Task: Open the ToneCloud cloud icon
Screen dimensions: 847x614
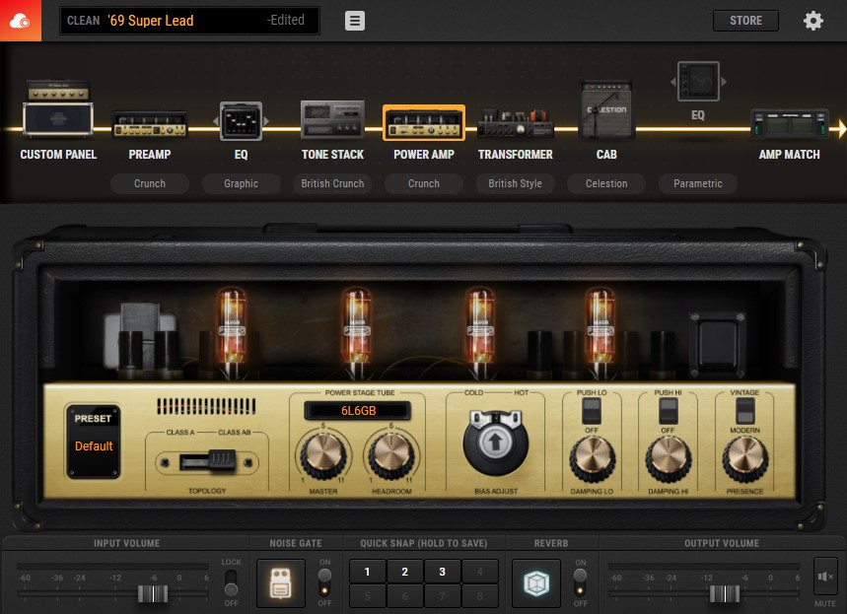Action: point(20,21)
